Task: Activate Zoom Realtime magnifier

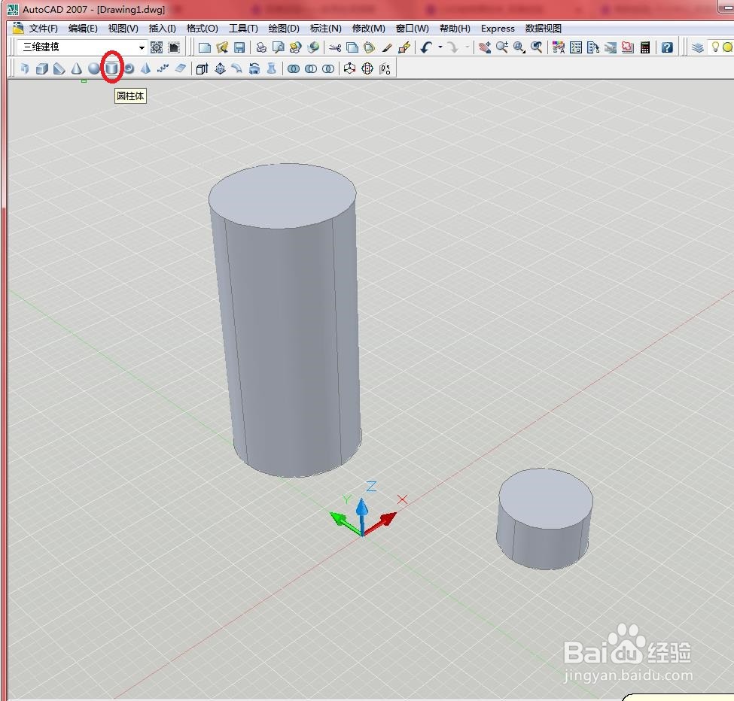Action: (502, 47)
